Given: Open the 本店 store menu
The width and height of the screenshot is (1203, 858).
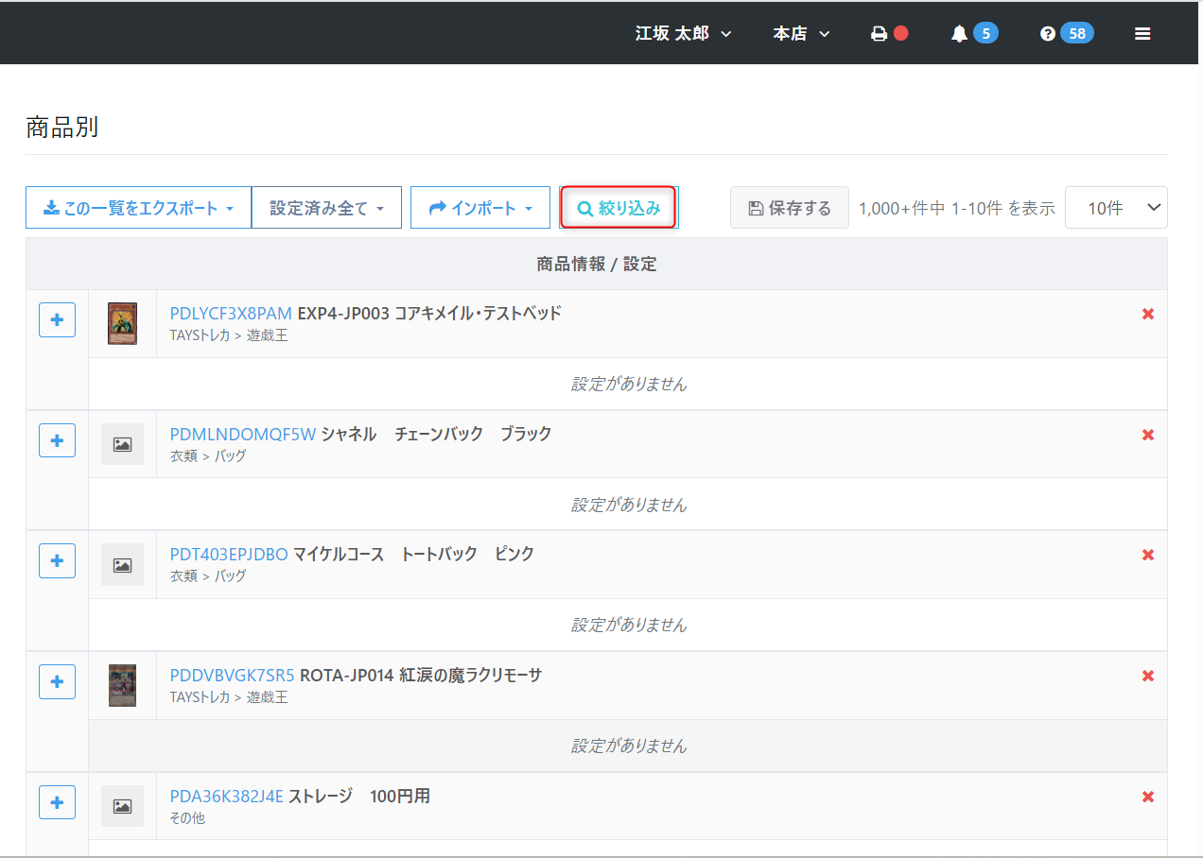Looking at the screenshot, I should click(x=801, y=34).
